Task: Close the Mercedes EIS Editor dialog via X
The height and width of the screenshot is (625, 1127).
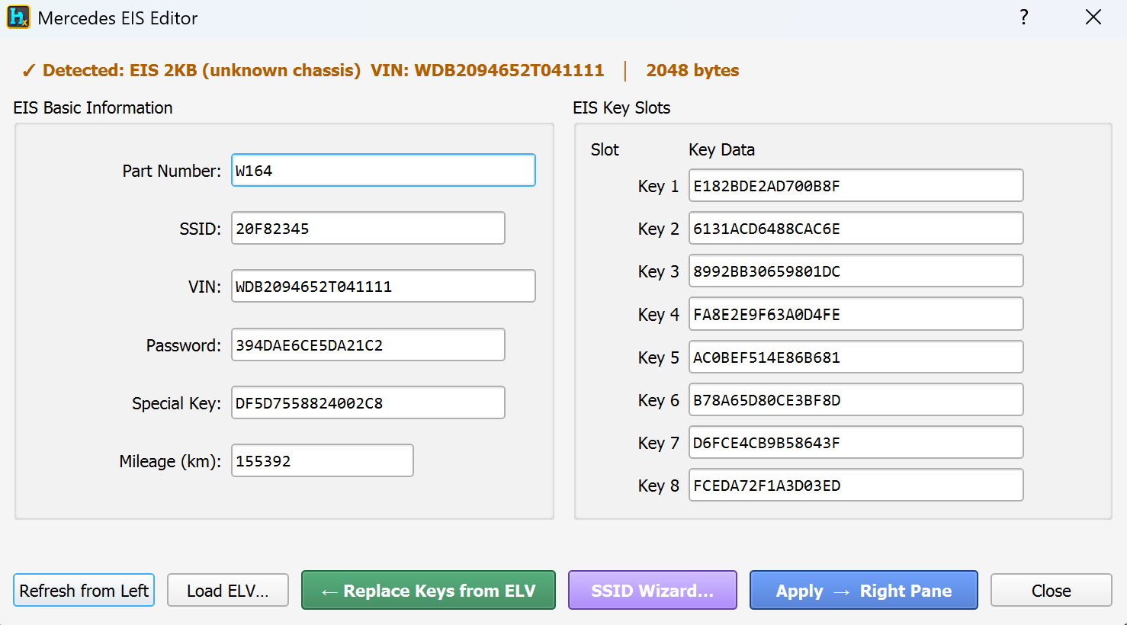Action: pyautogui.click(x=1093, y=17)
